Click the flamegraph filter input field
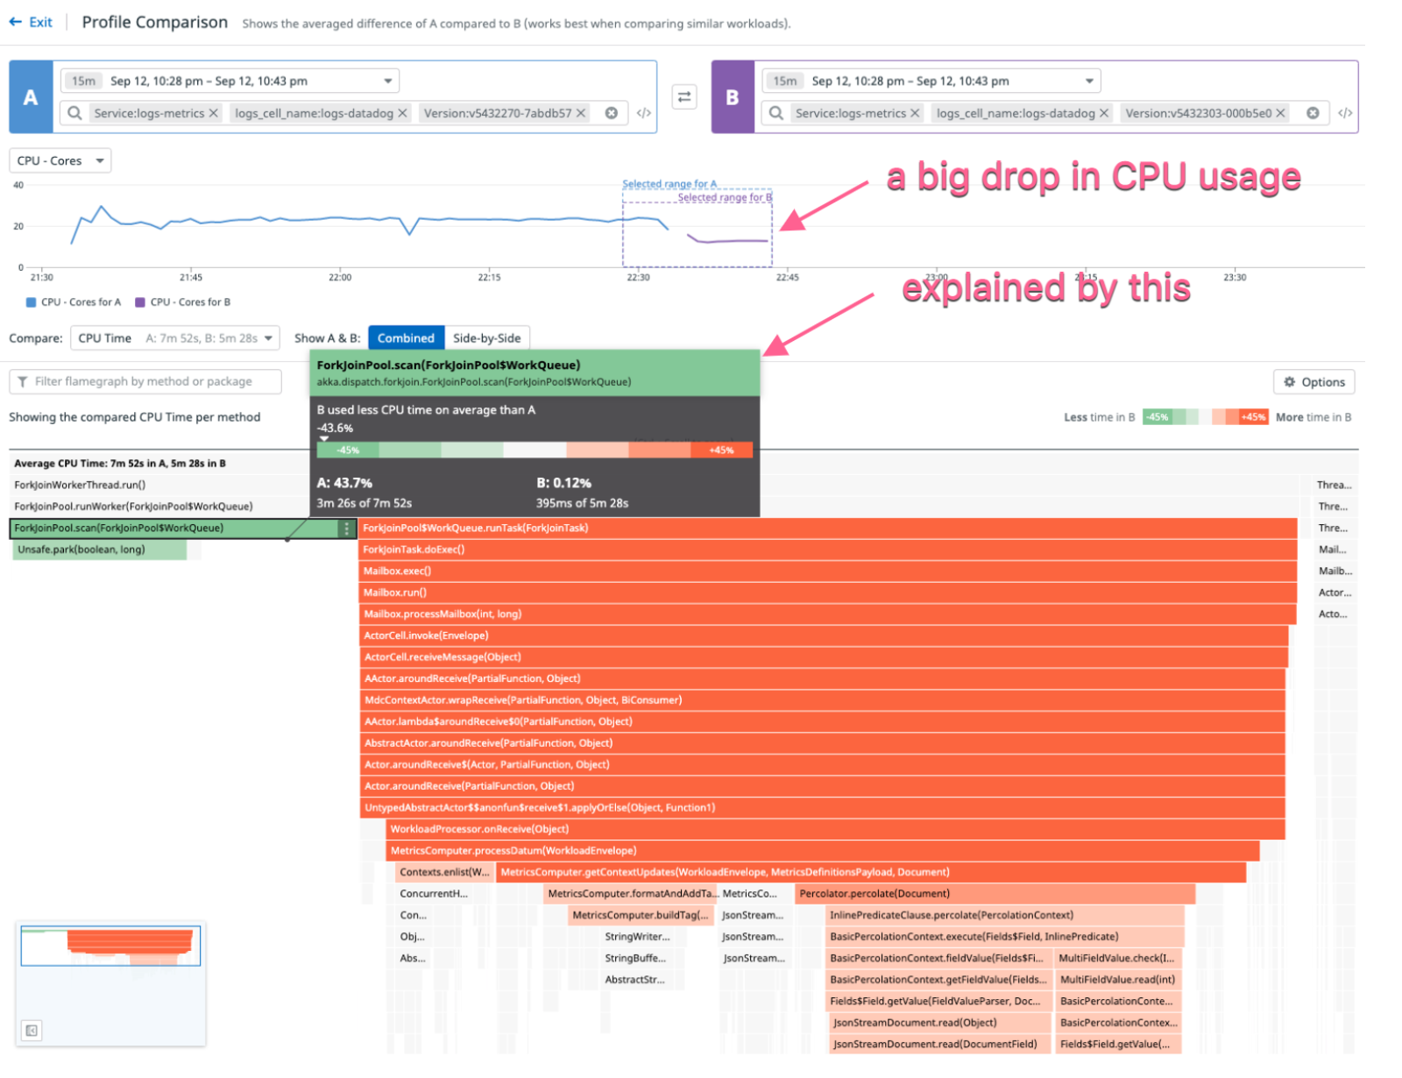The height and width of the screenshot is (1078, 1402). point(145,381)
